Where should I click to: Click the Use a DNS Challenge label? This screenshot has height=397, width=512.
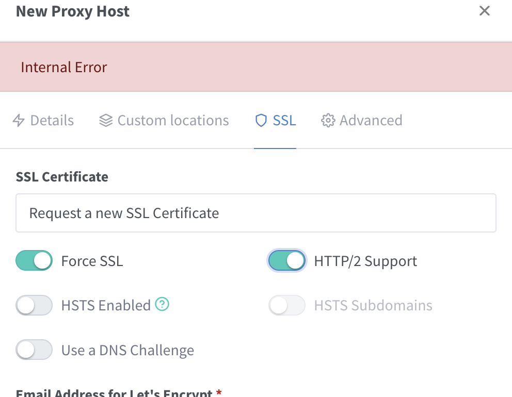click(127, 351)
